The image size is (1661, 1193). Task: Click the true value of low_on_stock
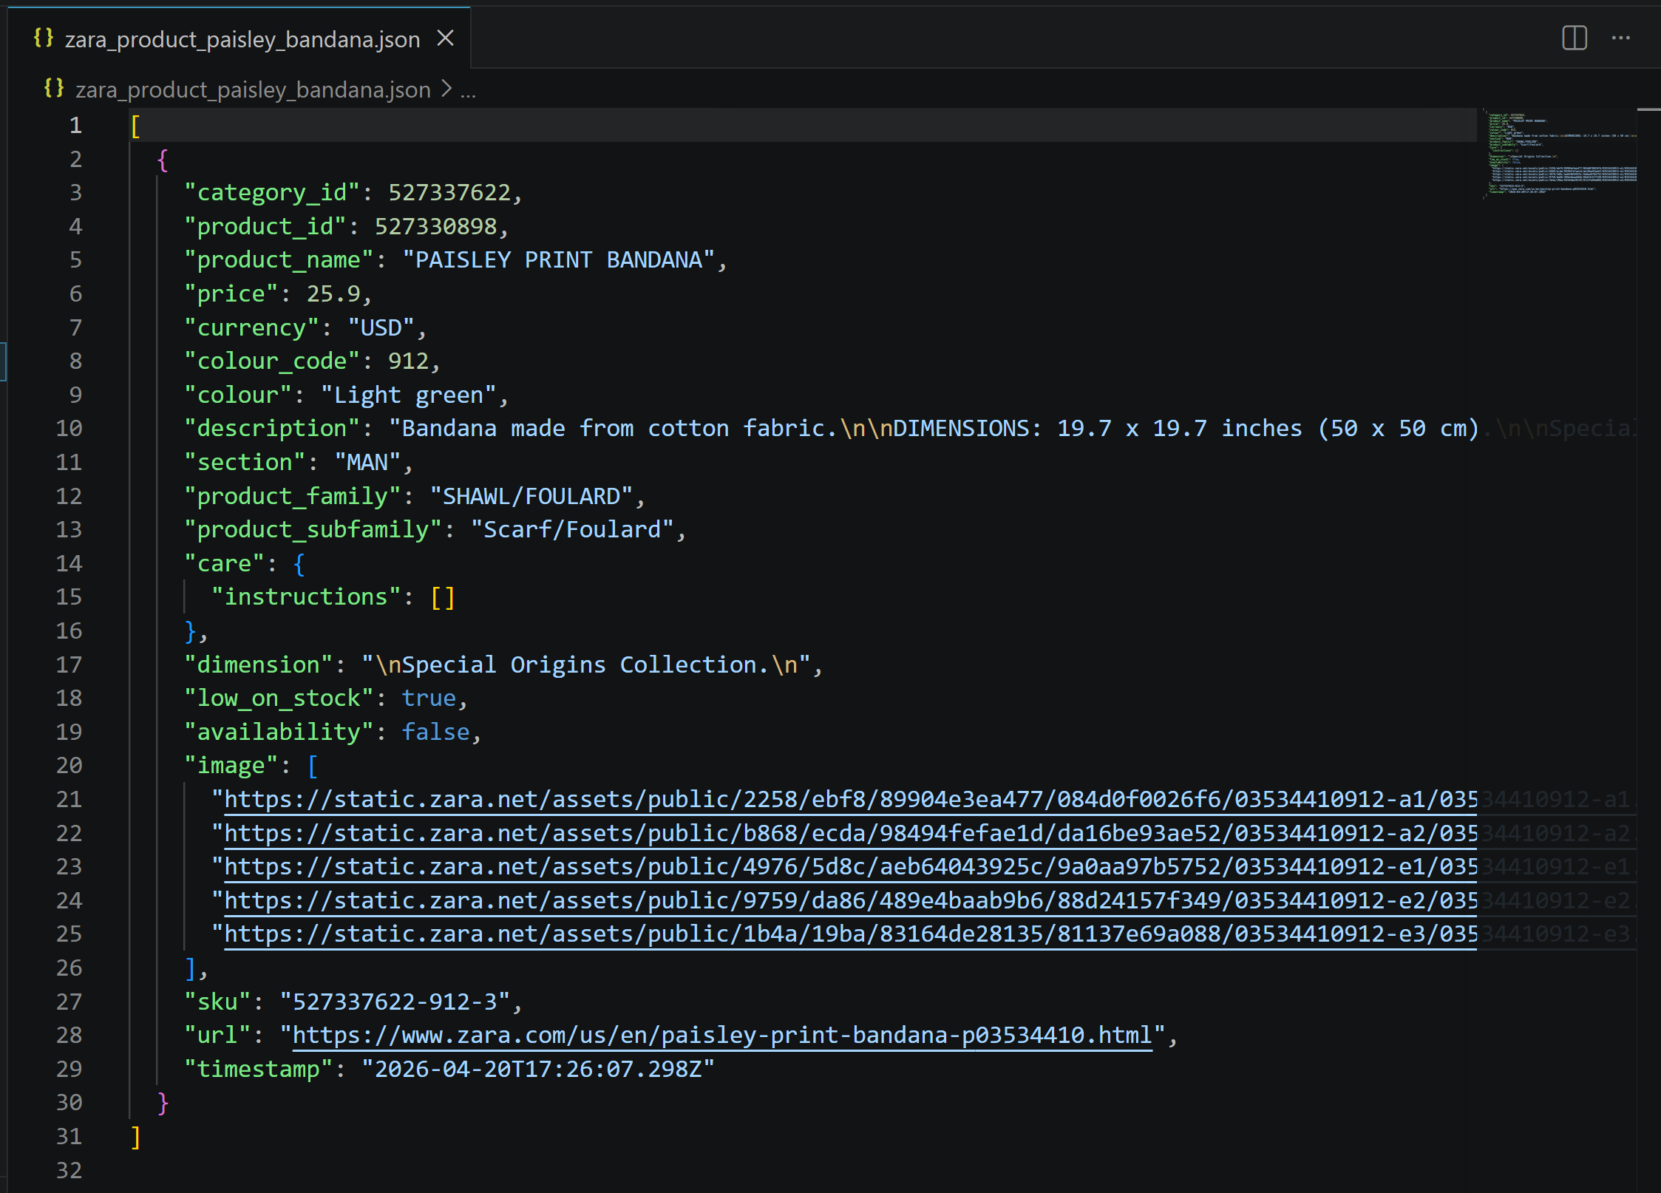pos(429,699)
